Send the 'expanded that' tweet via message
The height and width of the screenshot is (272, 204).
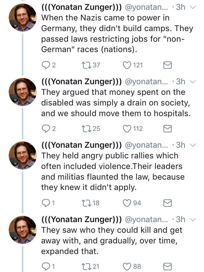tap(168, 267)
